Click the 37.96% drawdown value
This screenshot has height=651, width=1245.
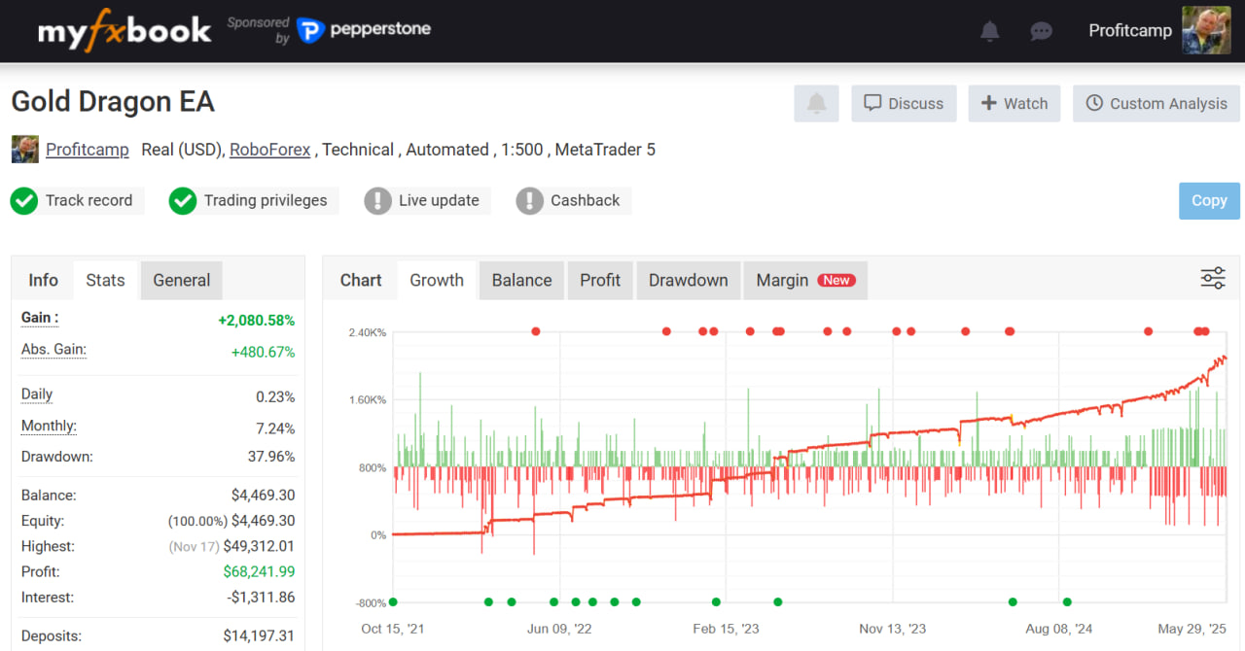tap(271, 456)
